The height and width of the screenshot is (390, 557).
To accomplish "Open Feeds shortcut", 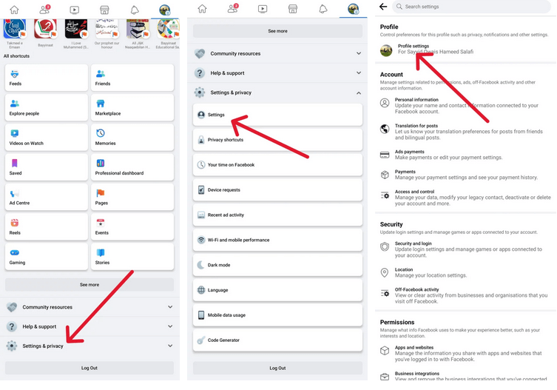I will [x=47, y=78].
